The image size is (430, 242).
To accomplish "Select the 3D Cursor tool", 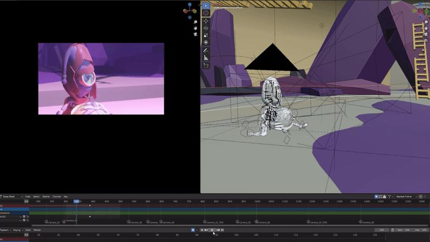I will (206, 13).
